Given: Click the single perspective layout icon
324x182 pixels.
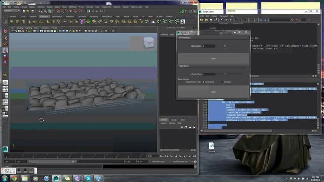Looking at the screenshot, I should coord(5,83).
